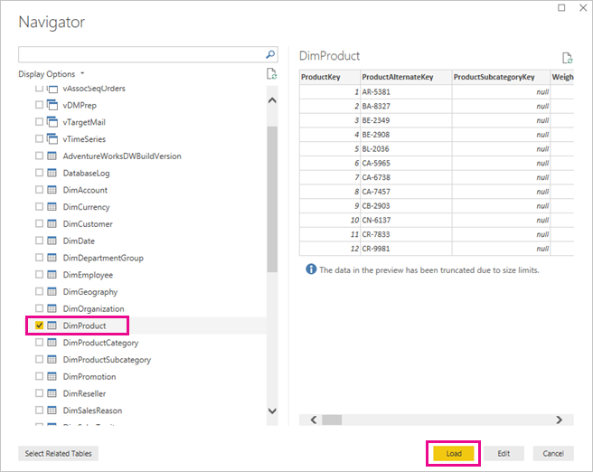The height and width of the screenshot is (472, 593).
Task: Click the preview scroll left arrow
Action: point(314,420)
